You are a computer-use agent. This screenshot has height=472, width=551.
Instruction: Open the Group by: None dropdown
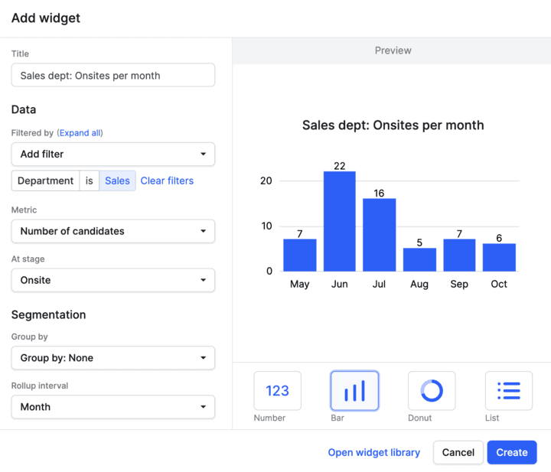[113, 358]
